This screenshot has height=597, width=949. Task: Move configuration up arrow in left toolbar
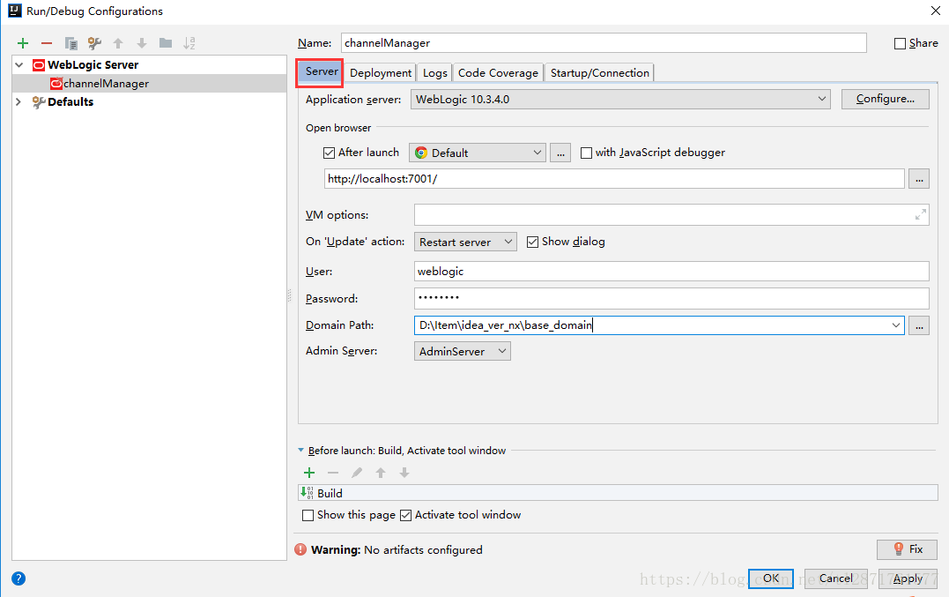118,43
